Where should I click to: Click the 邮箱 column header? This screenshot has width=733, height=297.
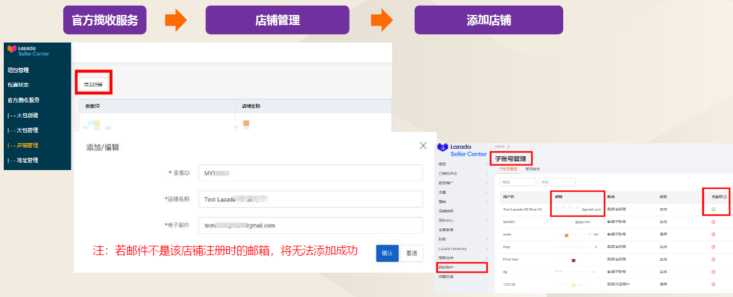559,197
